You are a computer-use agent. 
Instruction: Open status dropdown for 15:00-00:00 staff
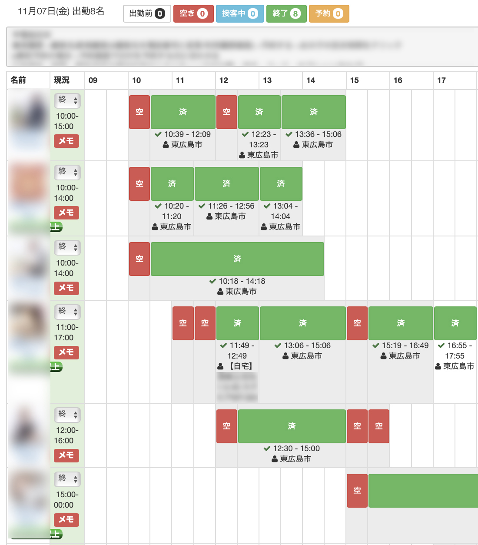click(x=67, y=479)
